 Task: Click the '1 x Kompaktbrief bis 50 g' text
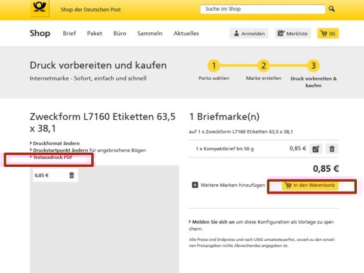click(225, 148)
